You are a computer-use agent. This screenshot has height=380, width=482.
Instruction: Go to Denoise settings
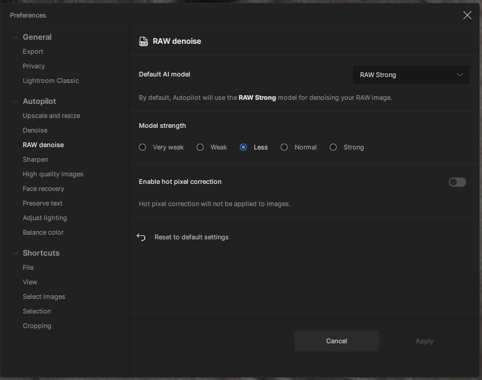pyautogui.click(x=35, y=130)
